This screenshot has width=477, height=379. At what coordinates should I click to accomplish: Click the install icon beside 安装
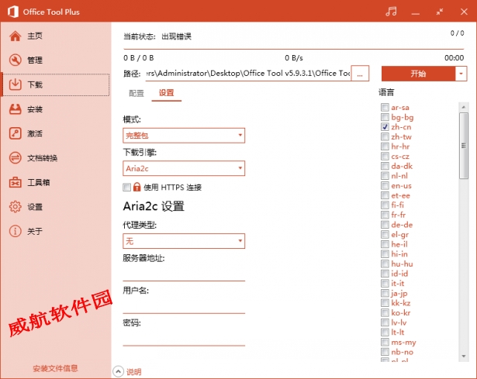16,109
